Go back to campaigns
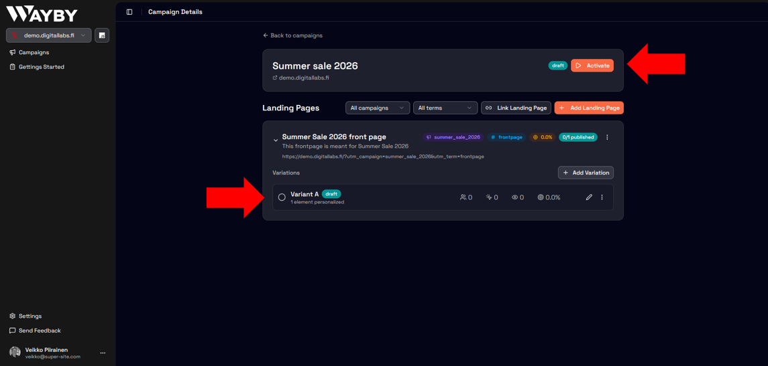This screenshot has width=768, height=366. (293, 35)
